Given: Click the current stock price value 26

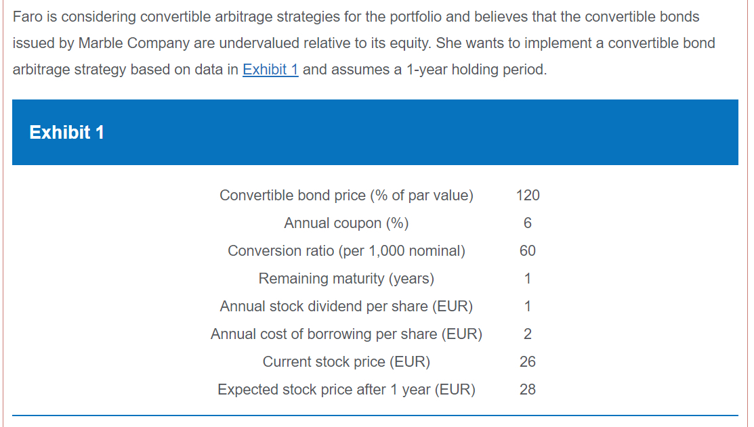Looking at the screenshot, I should pyautogui.click(x=528, y=362).
